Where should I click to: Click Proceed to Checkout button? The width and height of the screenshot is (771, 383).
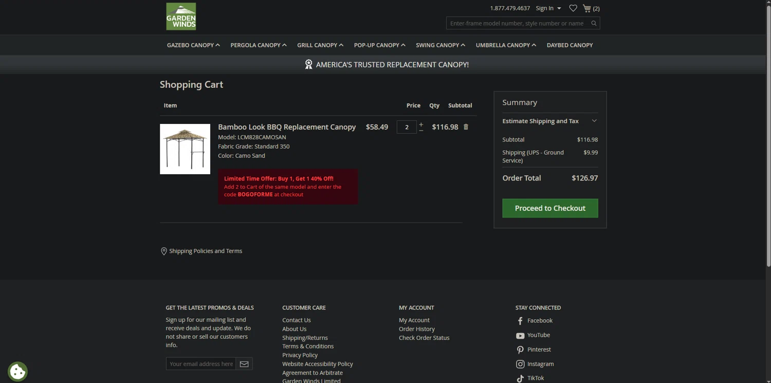pyautogui.click(x=550, y=208)
